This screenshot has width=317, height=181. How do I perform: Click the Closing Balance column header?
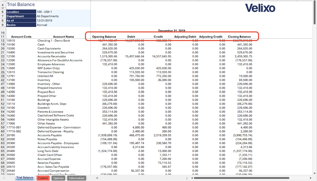[x=239, y=37]
